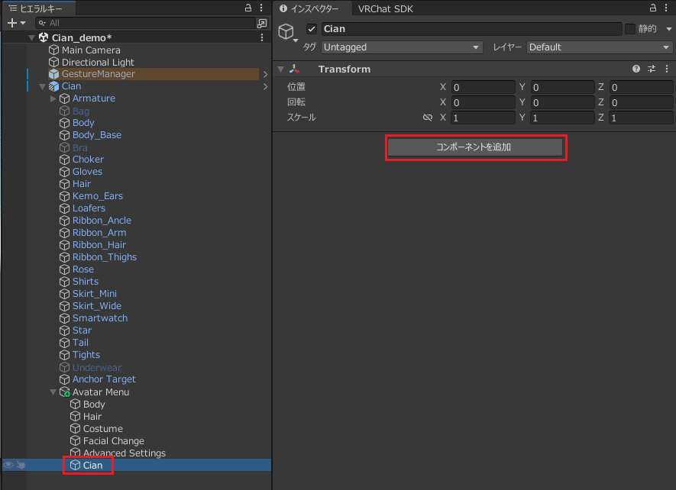Screen dimensions: 676x490
Task: Collapse the Cian_demo scene
Action: pyautogui.click(x=31, y=38)
